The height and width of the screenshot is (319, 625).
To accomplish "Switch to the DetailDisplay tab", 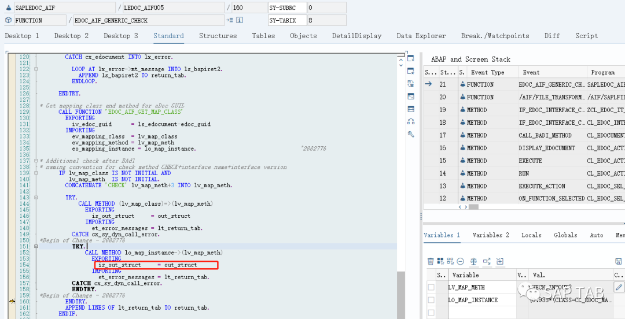I will pos(356,36).
